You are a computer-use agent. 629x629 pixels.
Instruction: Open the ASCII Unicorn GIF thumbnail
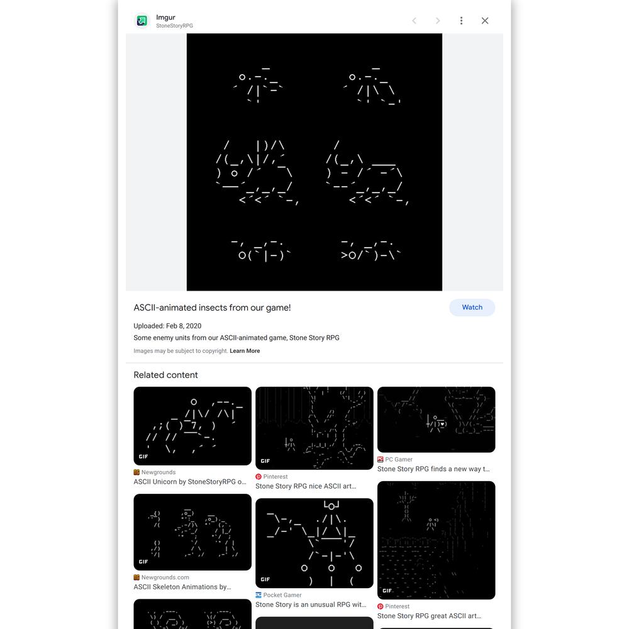click(192, 426)
